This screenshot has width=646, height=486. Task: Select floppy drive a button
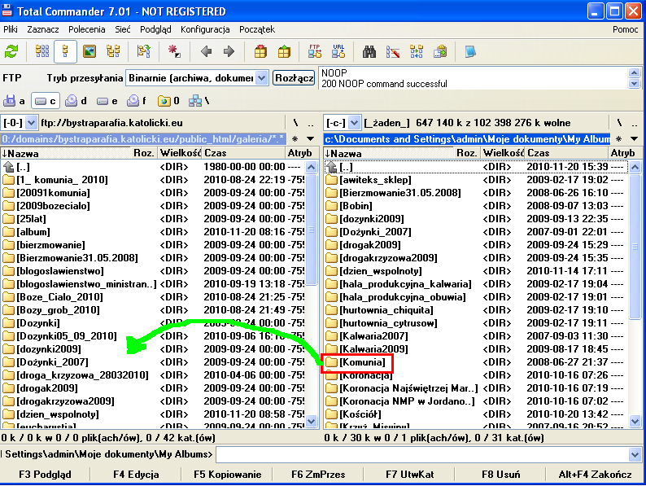(x=15, y=101)
